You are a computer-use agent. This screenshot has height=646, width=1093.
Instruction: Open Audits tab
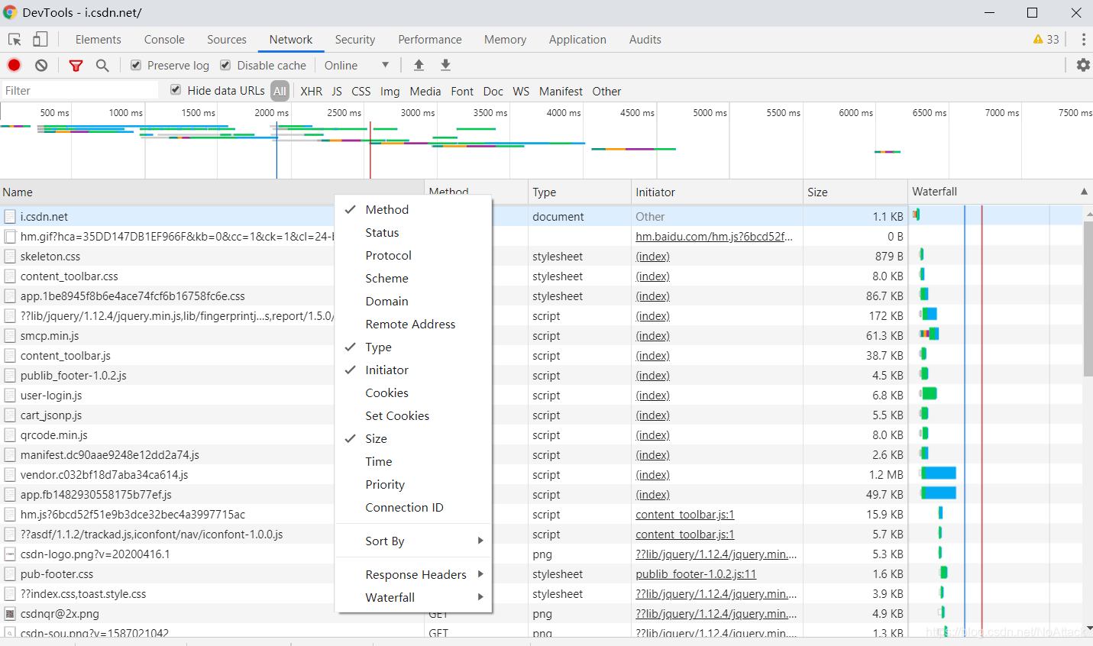pyautogui.click(x=645, y=40)
